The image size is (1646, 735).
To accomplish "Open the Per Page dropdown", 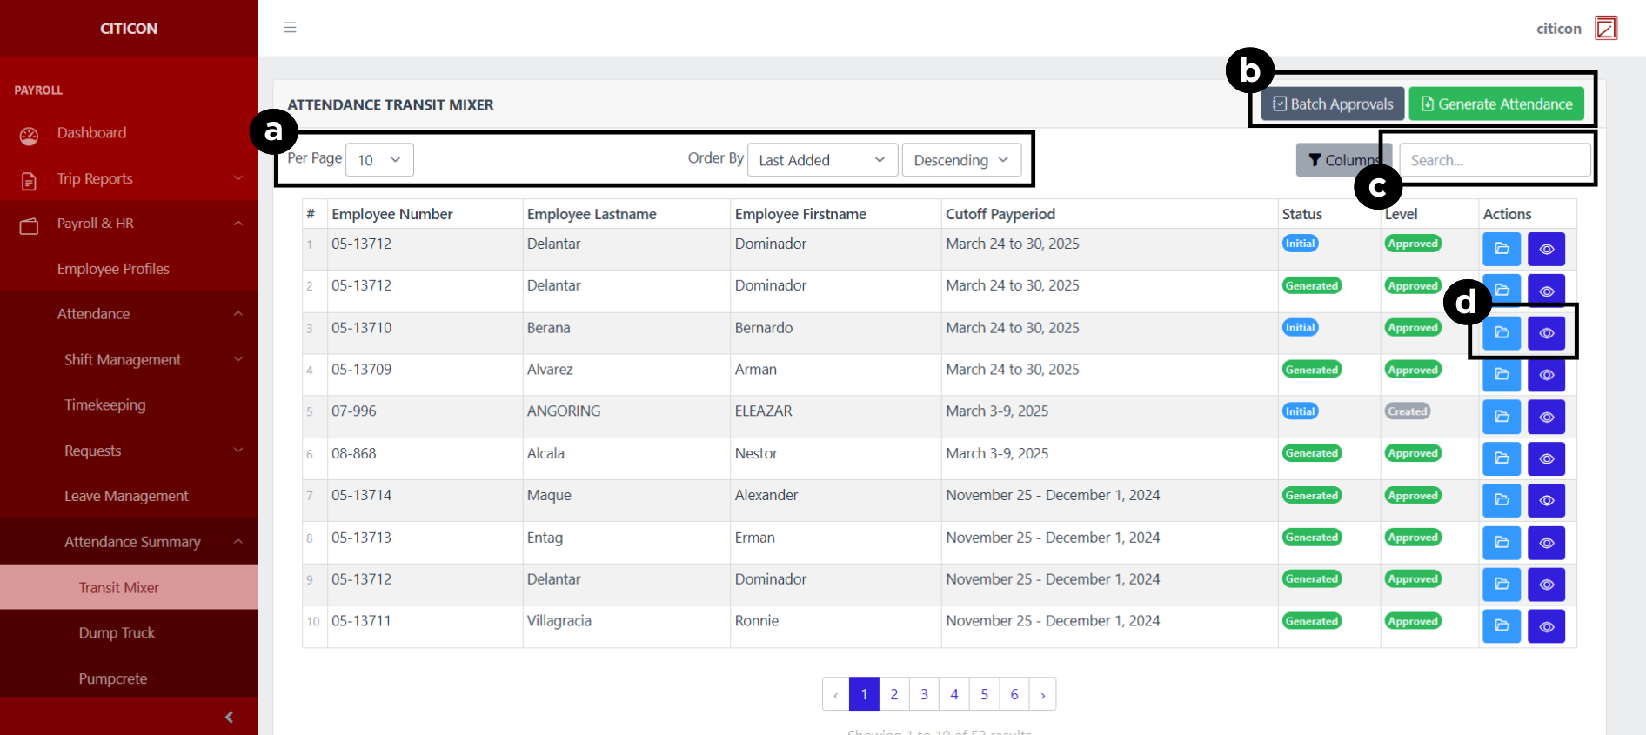I will [379, 160].
